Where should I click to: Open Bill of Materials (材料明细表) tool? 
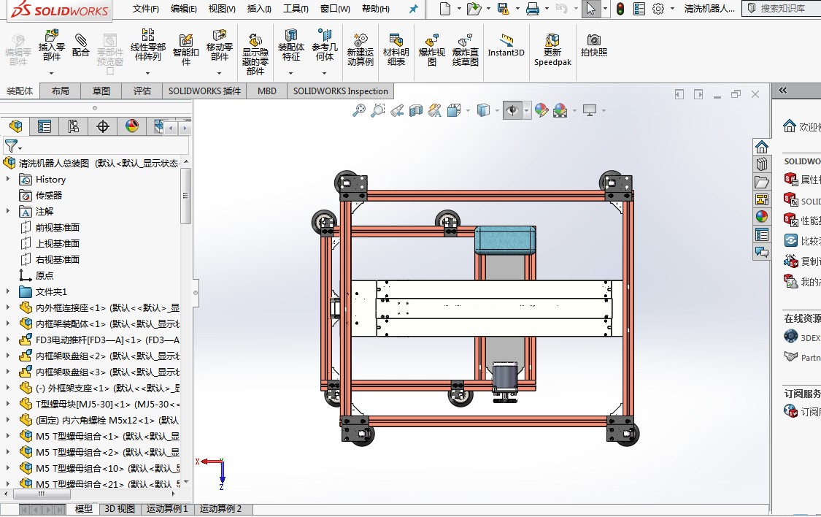tap(396, 50)
